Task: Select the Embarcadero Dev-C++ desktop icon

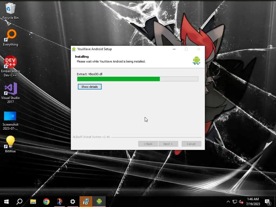Action: click(x=11, y=66)
